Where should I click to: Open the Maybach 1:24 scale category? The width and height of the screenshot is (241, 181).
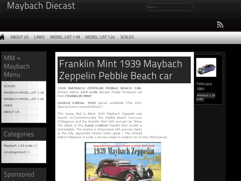[18, 145]
